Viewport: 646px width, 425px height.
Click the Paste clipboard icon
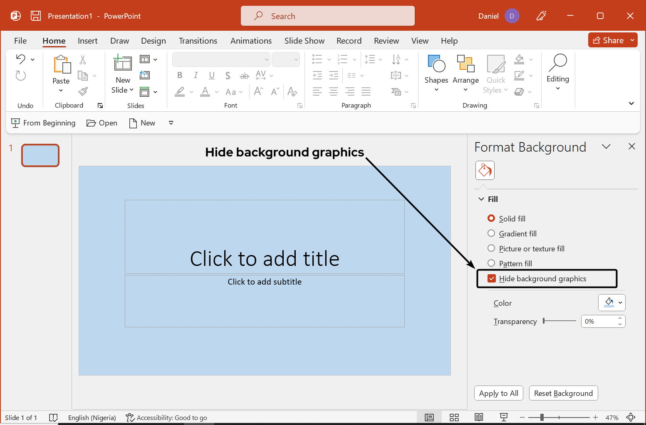point(61,64)
